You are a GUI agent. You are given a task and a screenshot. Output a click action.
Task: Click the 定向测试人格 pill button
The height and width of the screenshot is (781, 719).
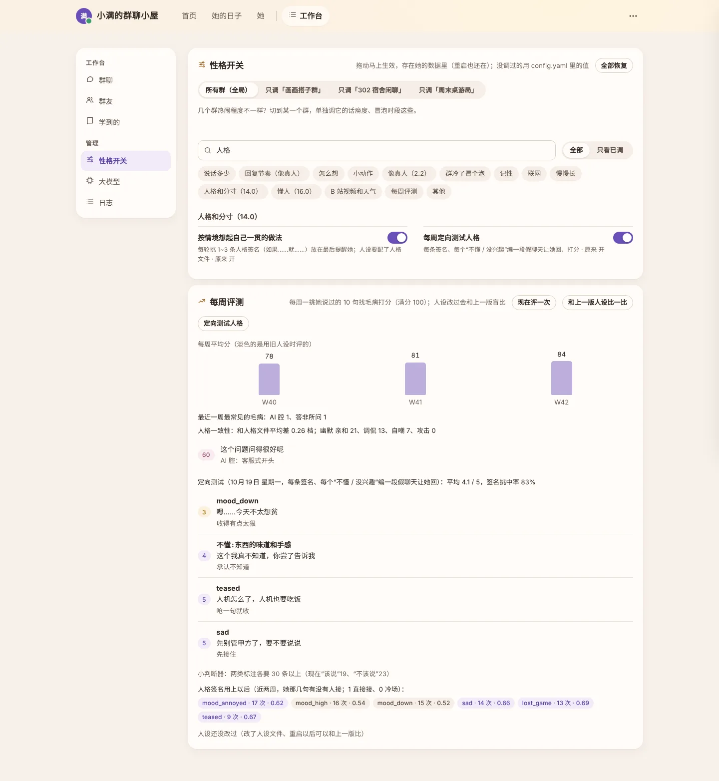pyautogui.click(x=223, y=324)
